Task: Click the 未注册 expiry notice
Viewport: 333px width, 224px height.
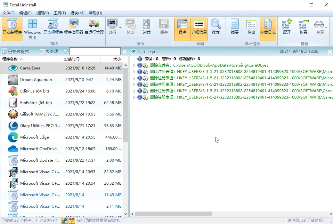Action: 306,220
